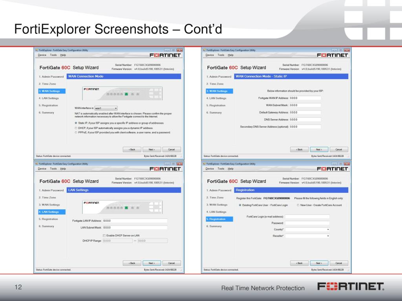Click the Fortinet logo in the LAN Settings window header
Viewport: 402px width, 301px height.
click(x=165, y=169)
